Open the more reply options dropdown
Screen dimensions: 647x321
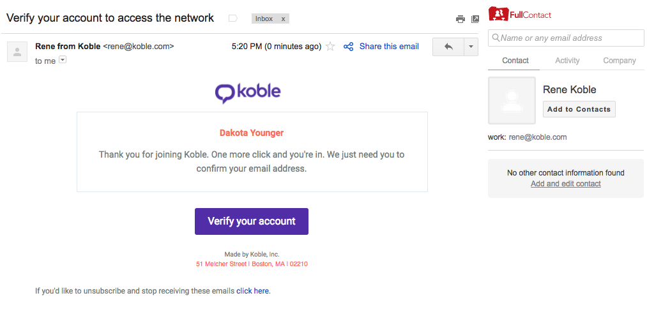tap(471, 47)
